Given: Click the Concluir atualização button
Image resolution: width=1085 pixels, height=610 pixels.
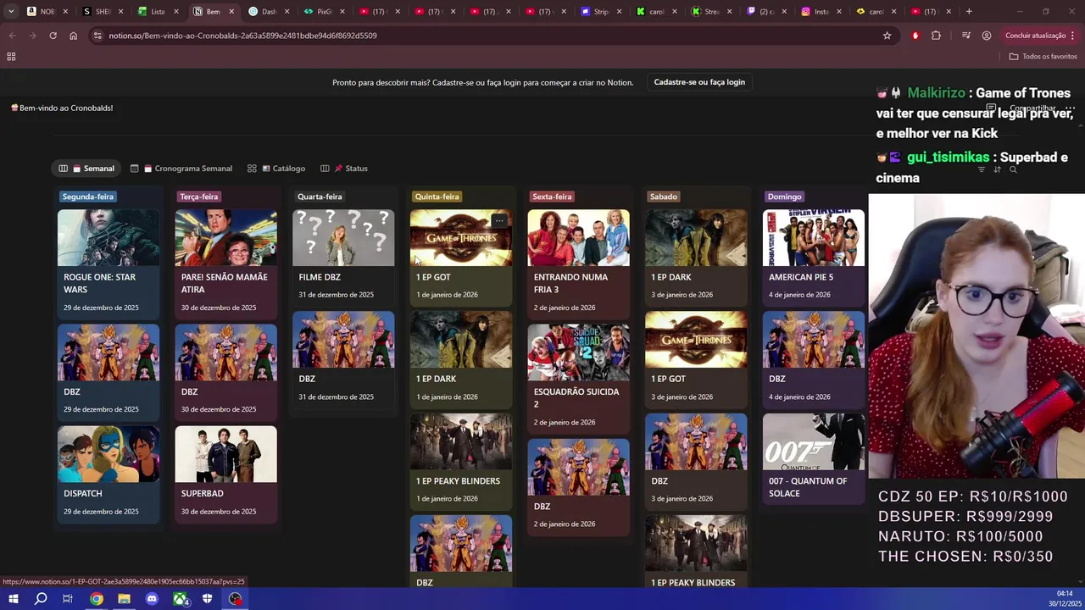Looking at the screenshot, I should pyautogui.click(x=1035, y=36).
